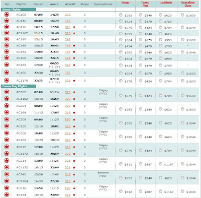
Task: Click the Arrive column header
Action: (54, 4)
